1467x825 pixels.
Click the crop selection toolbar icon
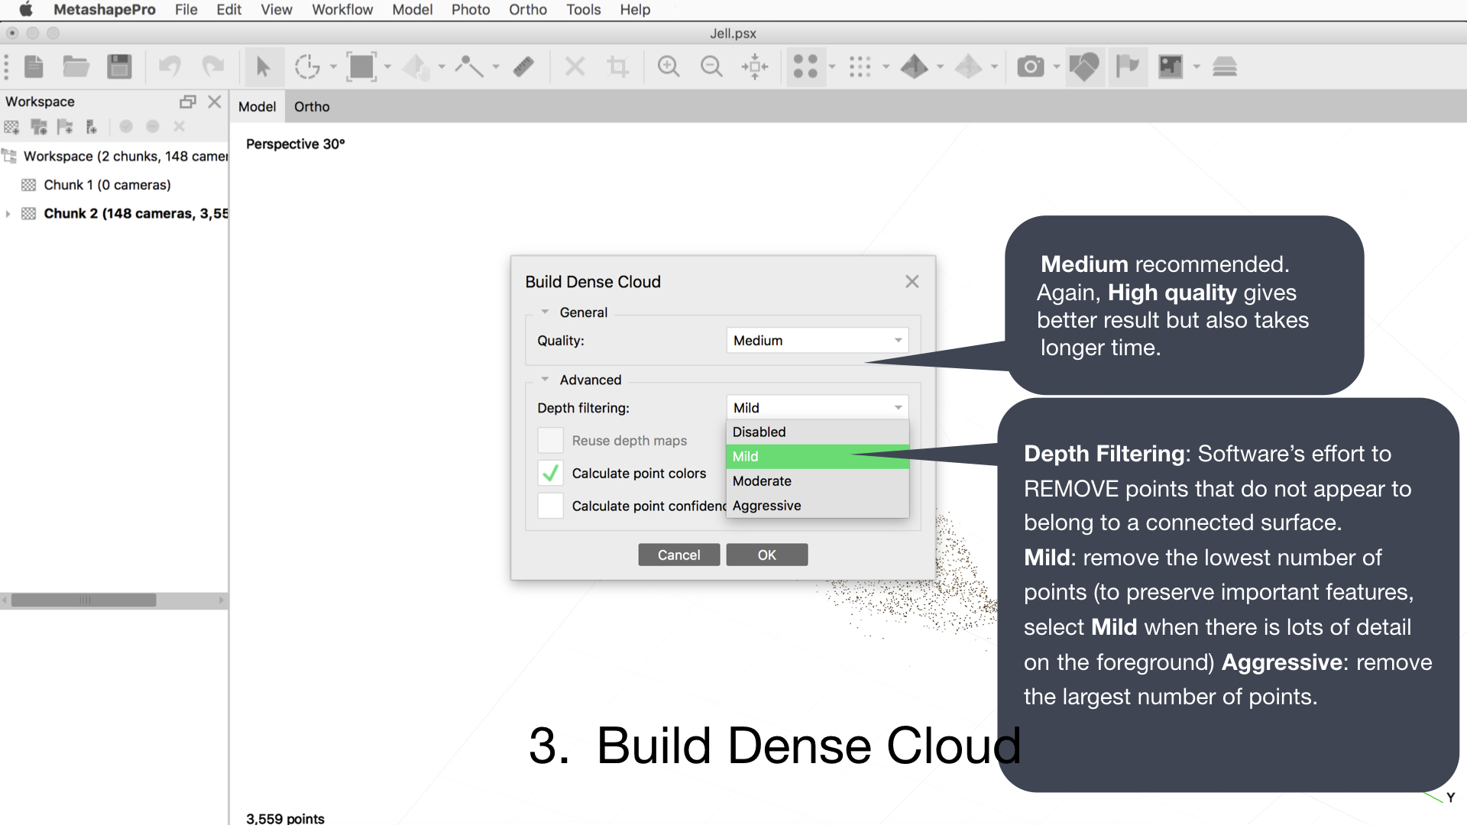(x=617, y=67)
